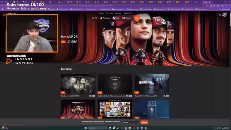Screen dimensions: 231x130
Task: Open the Trending menu link at top
Action: click(x=101, y=13)
